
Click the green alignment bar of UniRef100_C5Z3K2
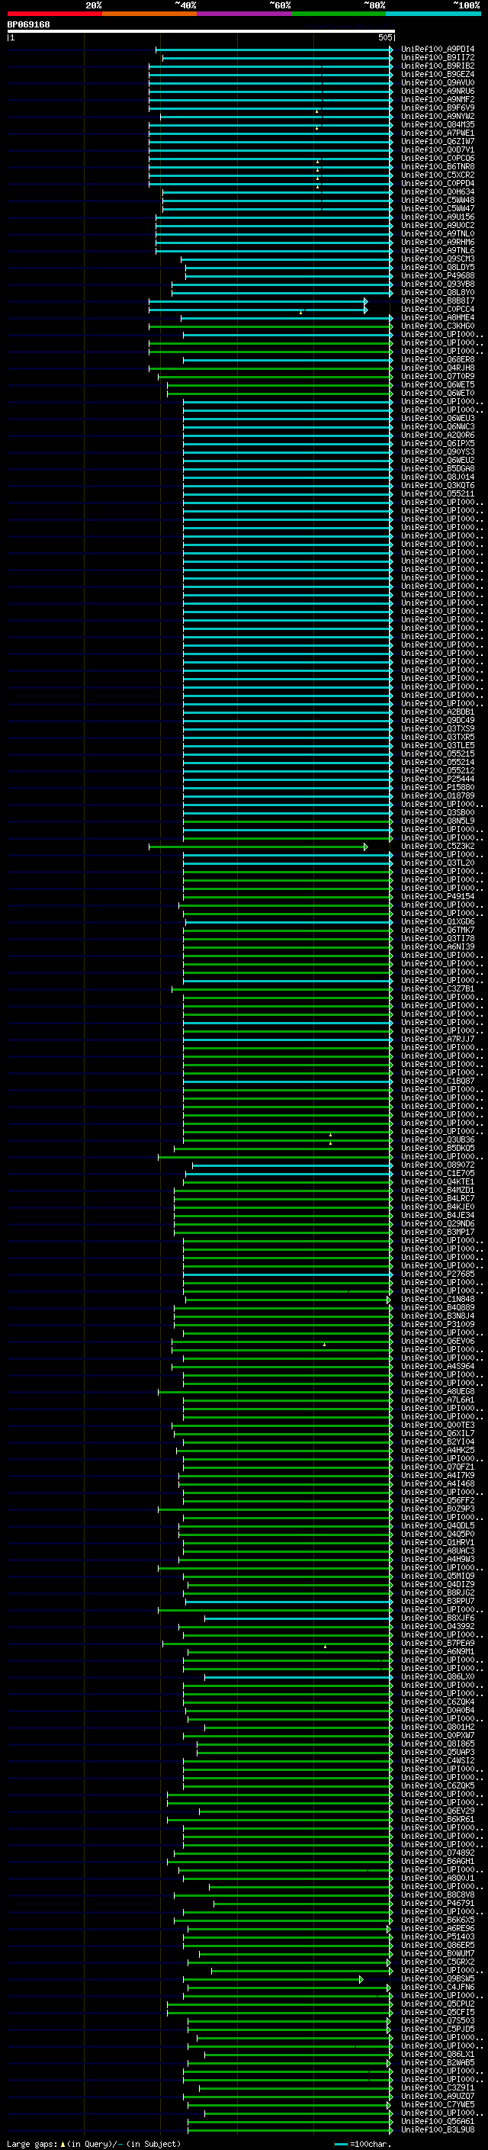(258, 847)
